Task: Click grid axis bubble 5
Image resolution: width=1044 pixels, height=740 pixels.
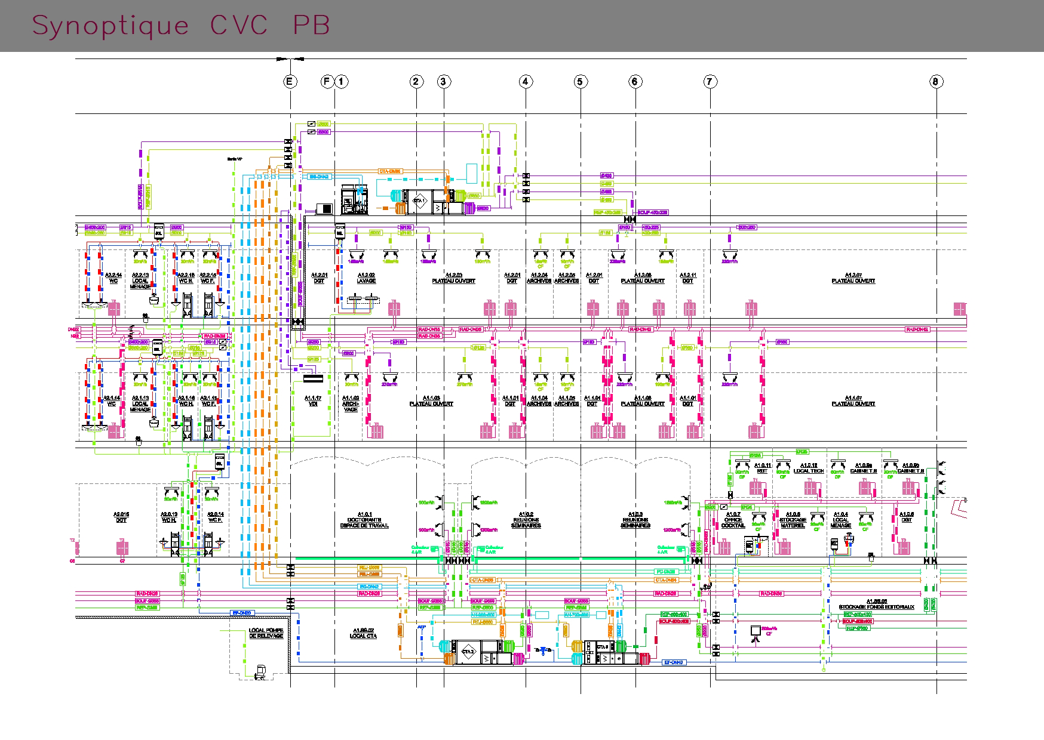Action: point(581,82)
